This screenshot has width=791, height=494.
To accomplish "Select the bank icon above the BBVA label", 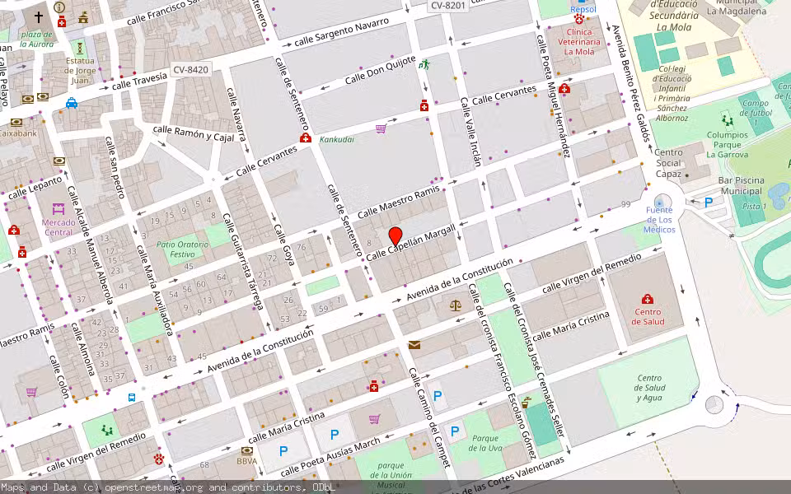I will (x=246, y=450).
